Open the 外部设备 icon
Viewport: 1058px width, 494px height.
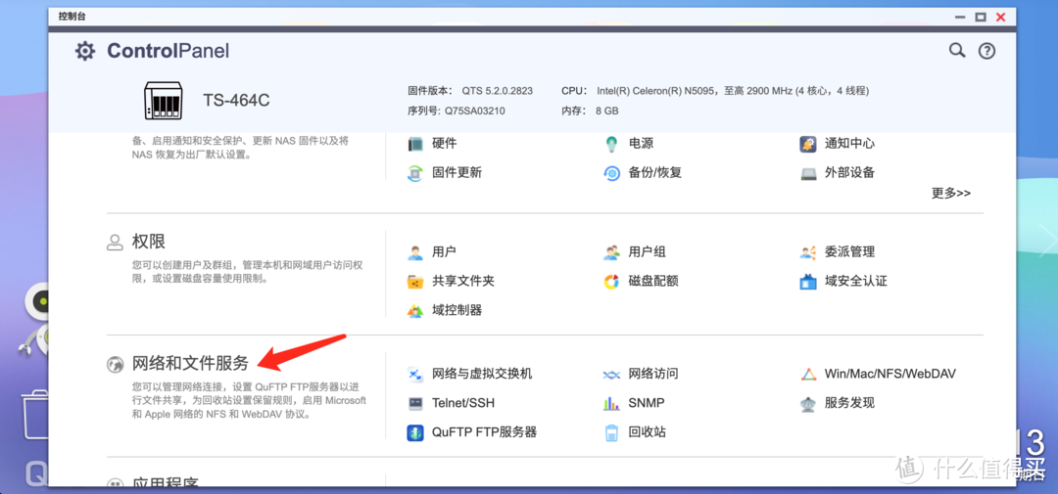pyautogui.click(x=807, y=173)
